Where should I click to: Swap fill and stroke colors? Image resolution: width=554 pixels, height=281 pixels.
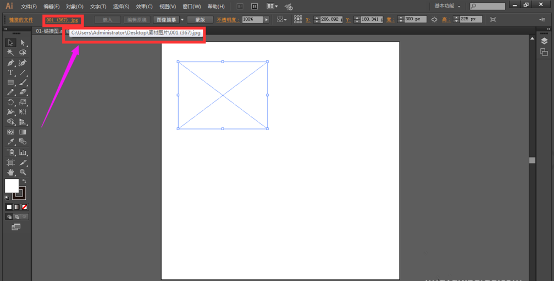24,181
